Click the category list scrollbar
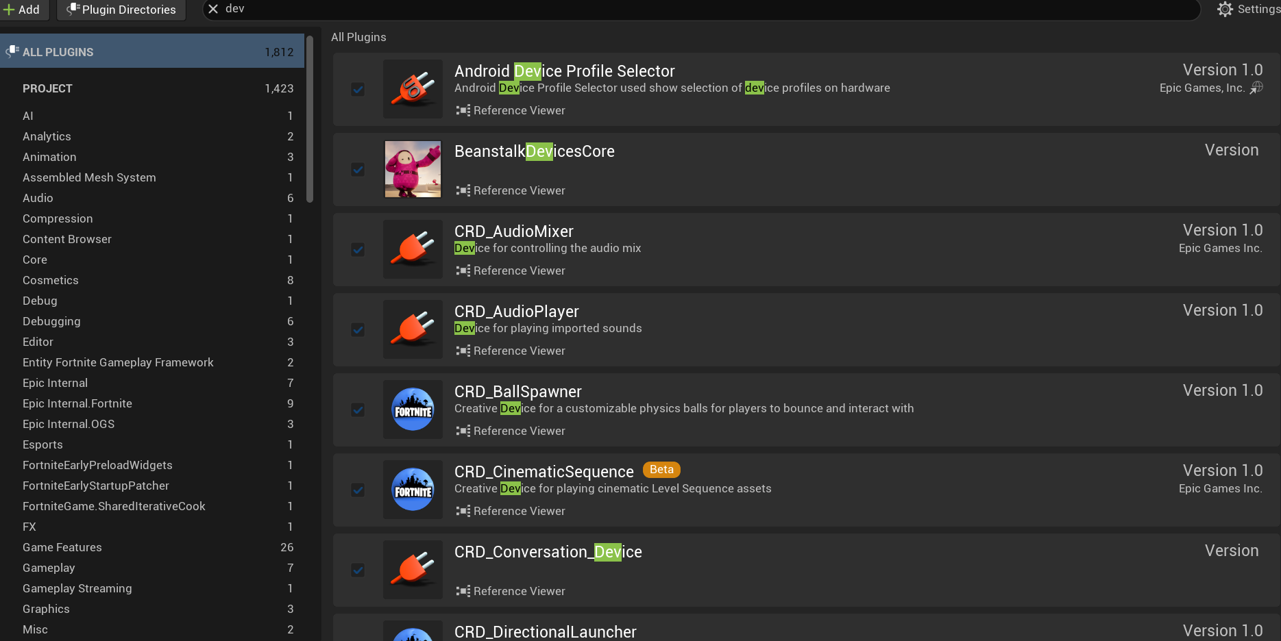Screen dimensions: 1281x641 tap(310, 119)
